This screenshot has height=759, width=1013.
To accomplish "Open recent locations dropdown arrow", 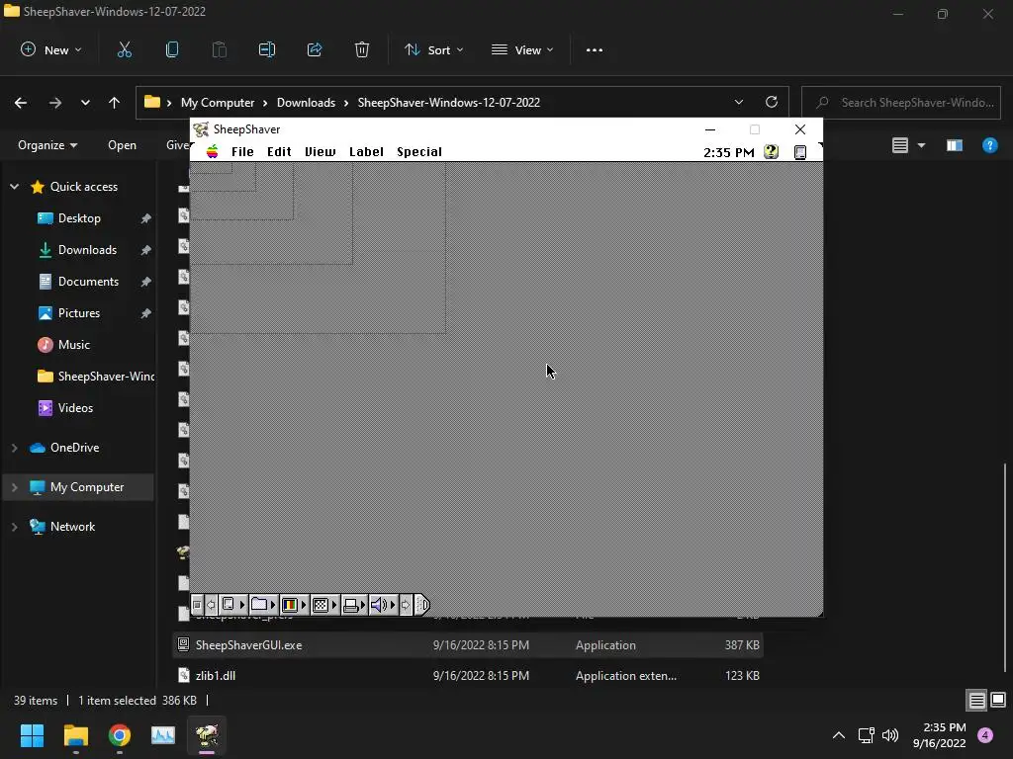I will (85, 103).
